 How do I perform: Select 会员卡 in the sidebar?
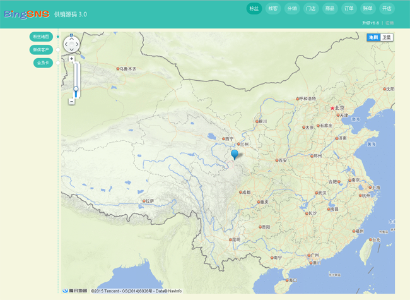43,63
